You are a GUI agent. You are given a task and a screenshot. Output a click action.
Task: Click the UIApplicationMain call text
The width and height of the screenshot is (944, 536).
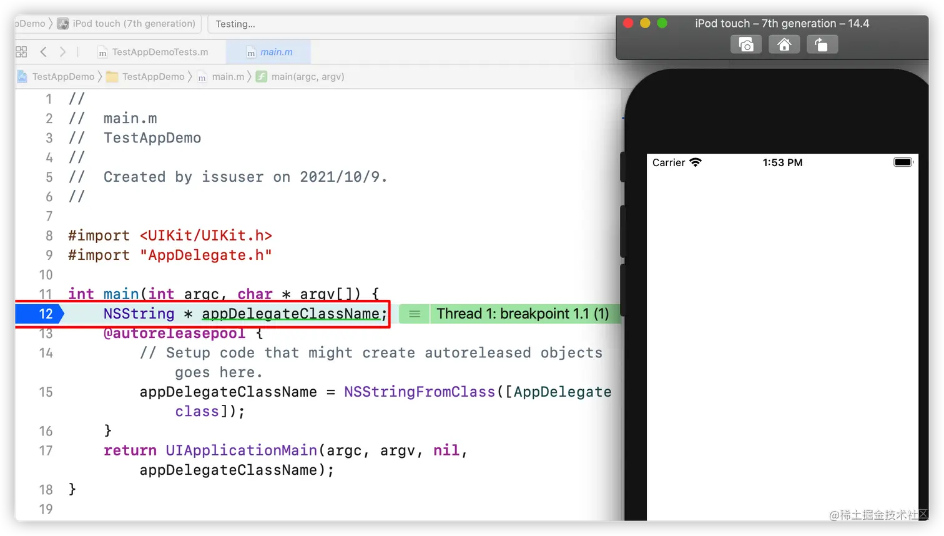[x=242, y=450]
